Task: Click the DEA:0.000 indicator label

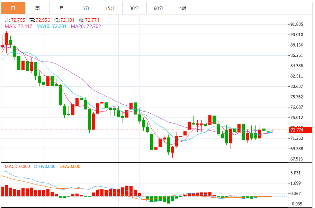Action: [x=70, y=167]
